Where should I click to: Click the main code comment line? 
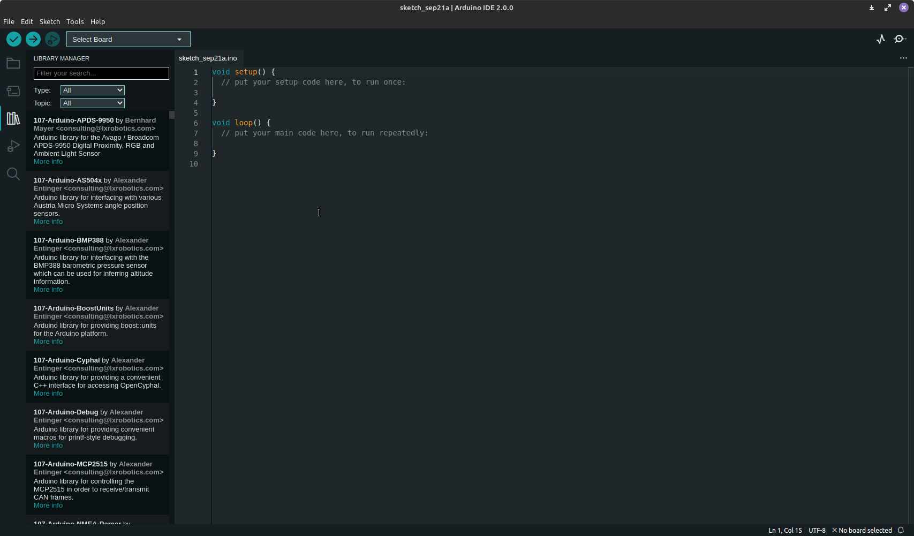point(324,133)
